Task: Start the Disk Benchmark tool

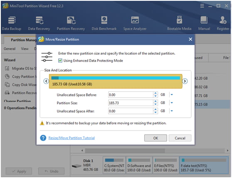Action: 104,23
